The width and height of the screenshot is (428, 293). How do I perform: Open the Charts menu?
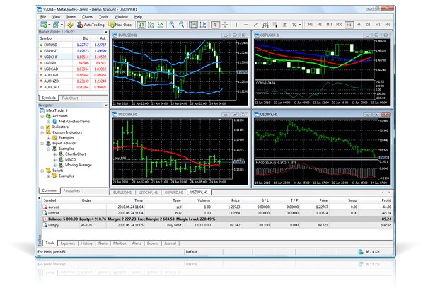click(87, 17)
